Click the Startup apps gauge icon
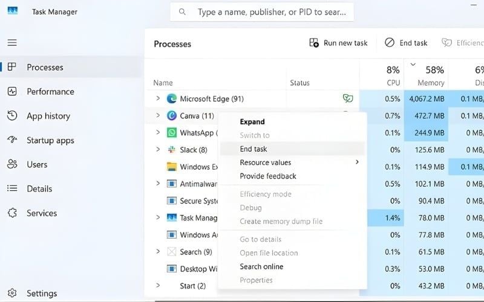Image resolution: width=484 pixels, height=302 pixels. click(x=11, y=140)
